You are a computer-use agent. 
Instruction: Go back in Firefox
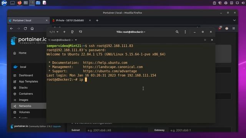point(12,28)
